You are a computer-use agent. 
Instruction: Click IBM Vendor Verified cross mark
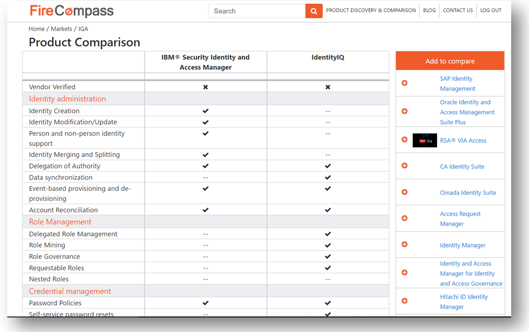click(205, 87)
